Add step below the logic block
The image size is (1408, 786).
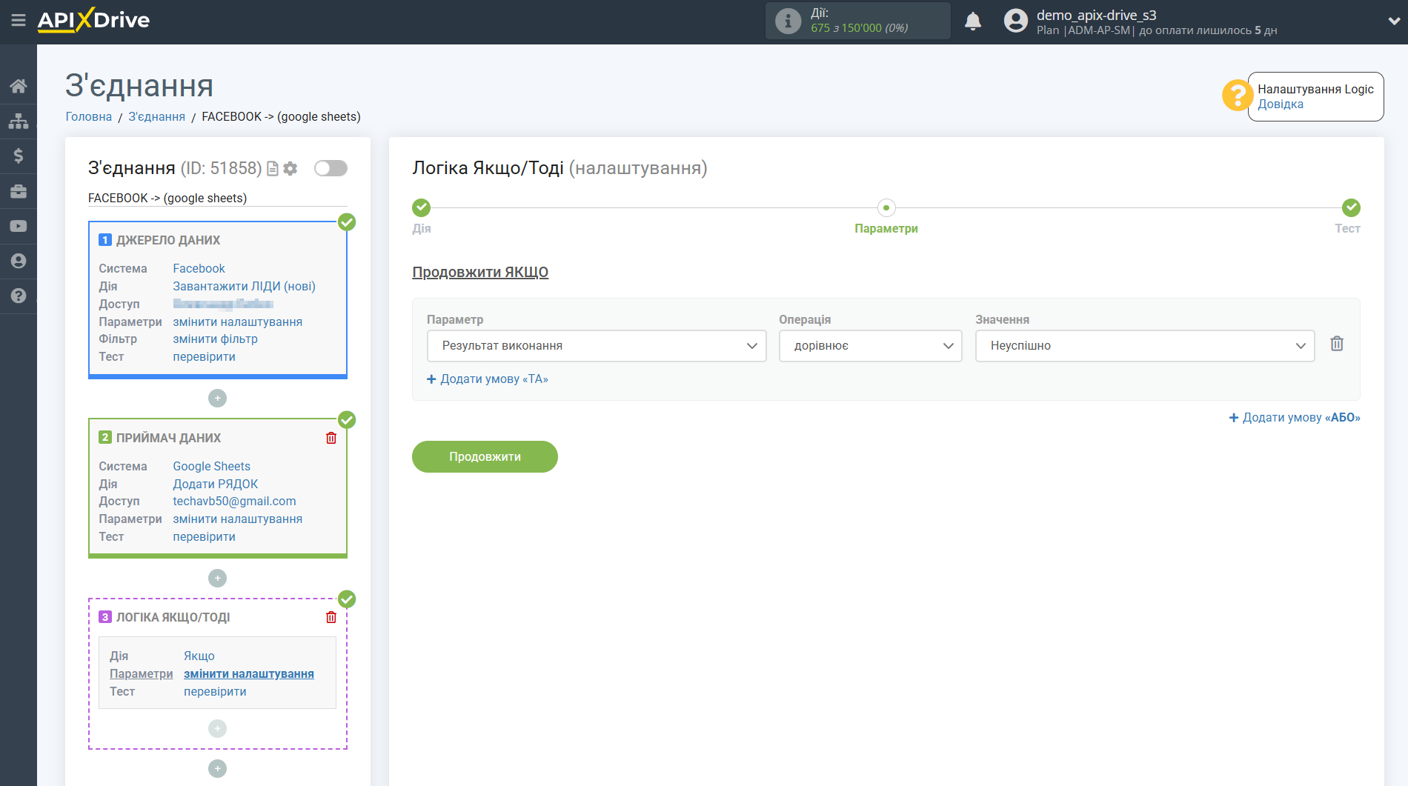pyautogui.click(x=217, y=769)
